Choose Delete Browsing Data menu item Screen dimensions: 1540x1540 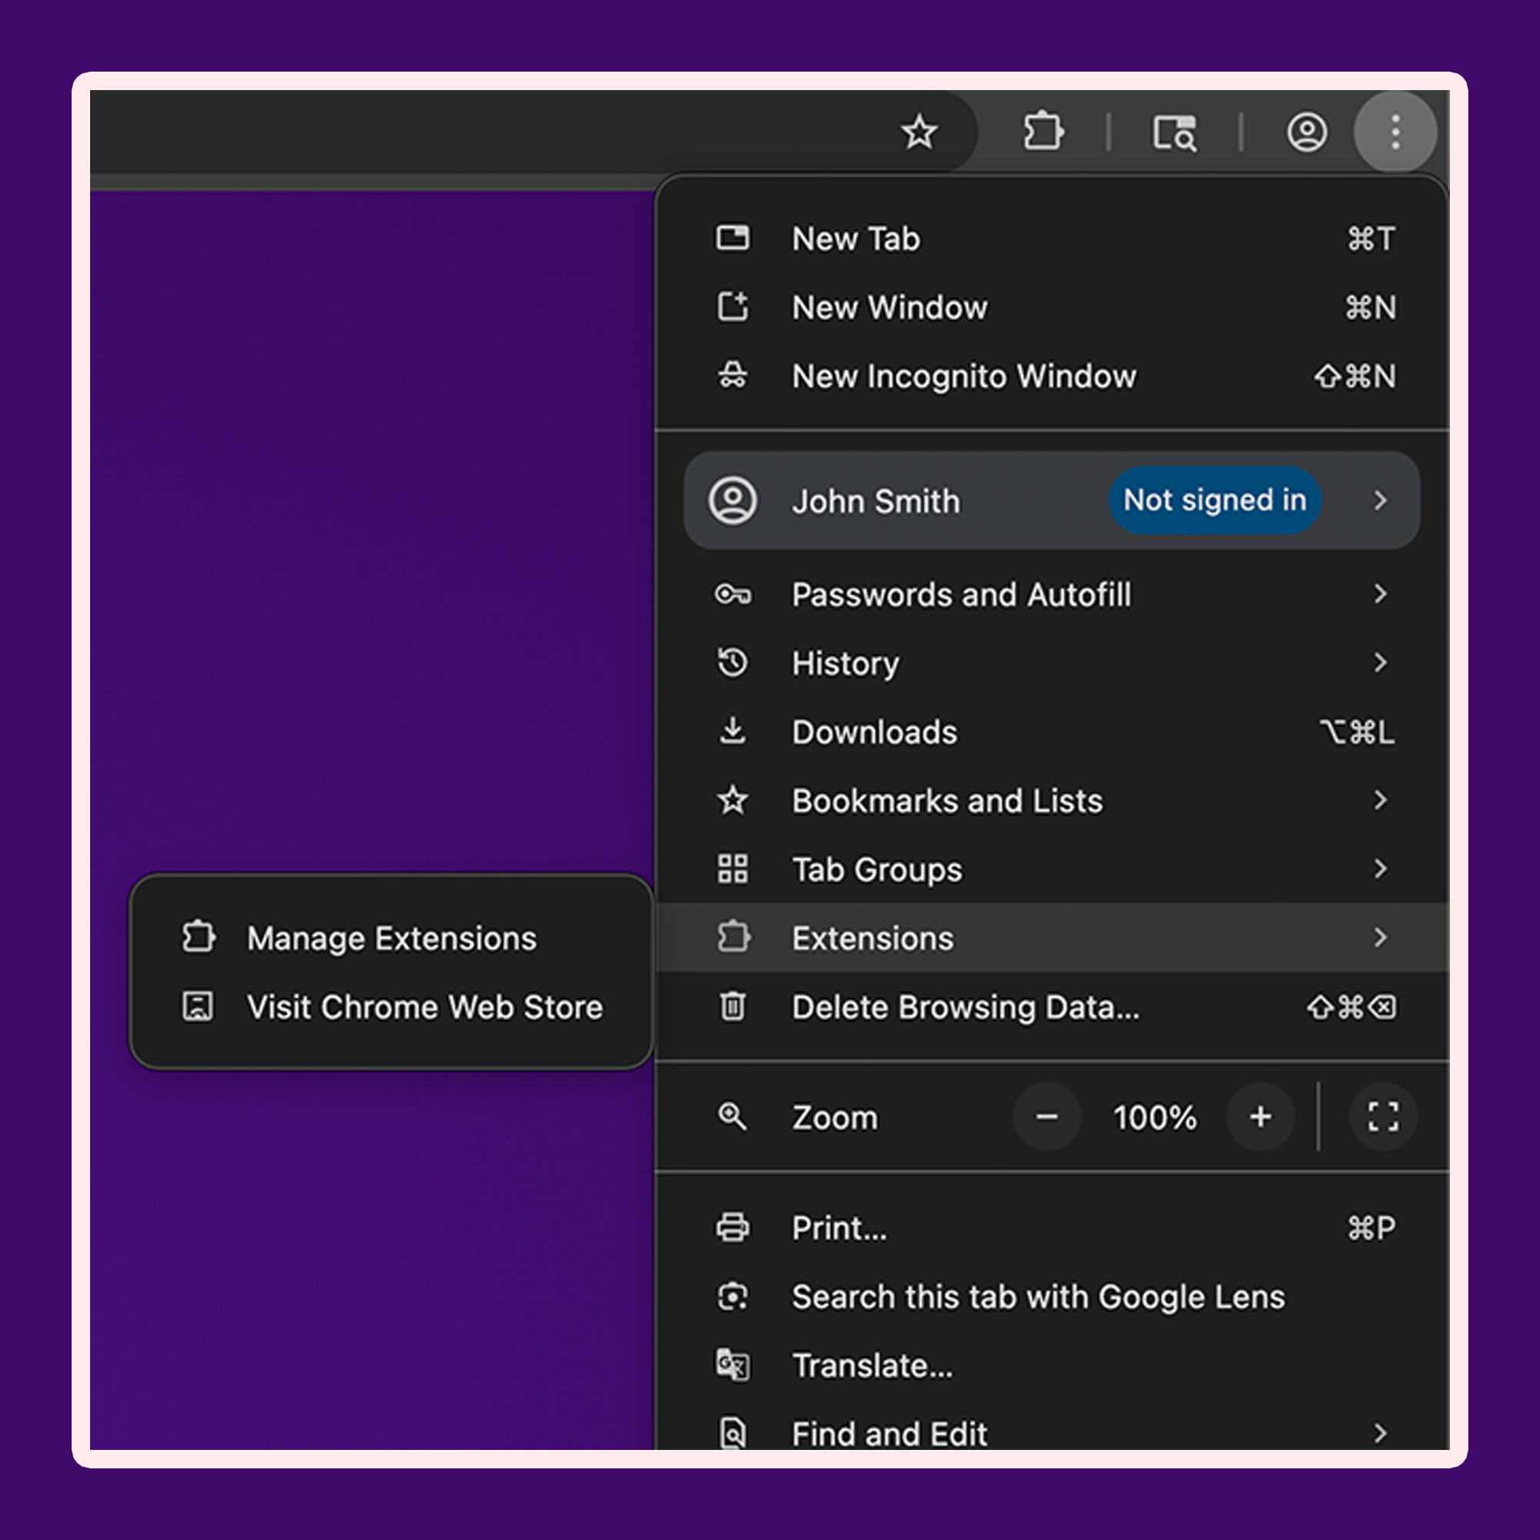pos(1051,1006)
